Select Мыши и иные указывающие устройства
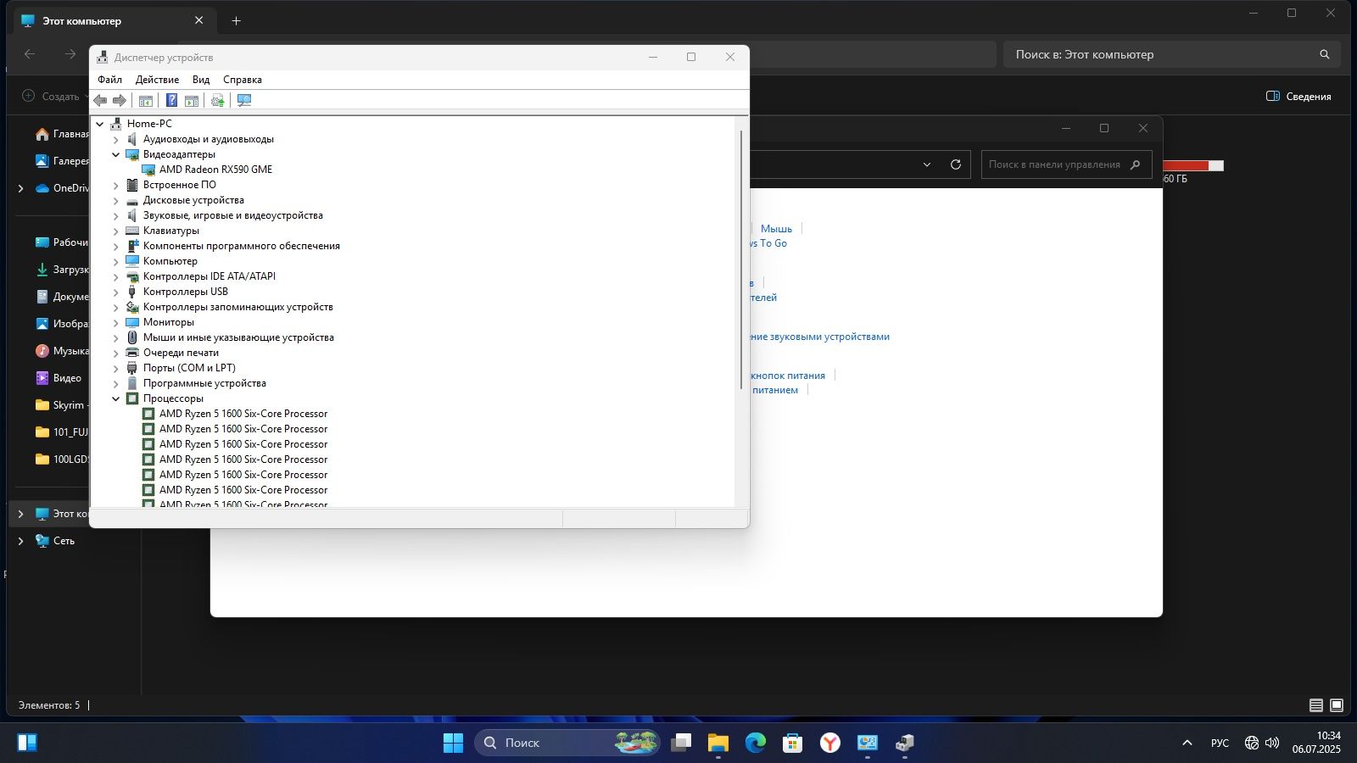The image size is (1357, 763). coord(238,337)
